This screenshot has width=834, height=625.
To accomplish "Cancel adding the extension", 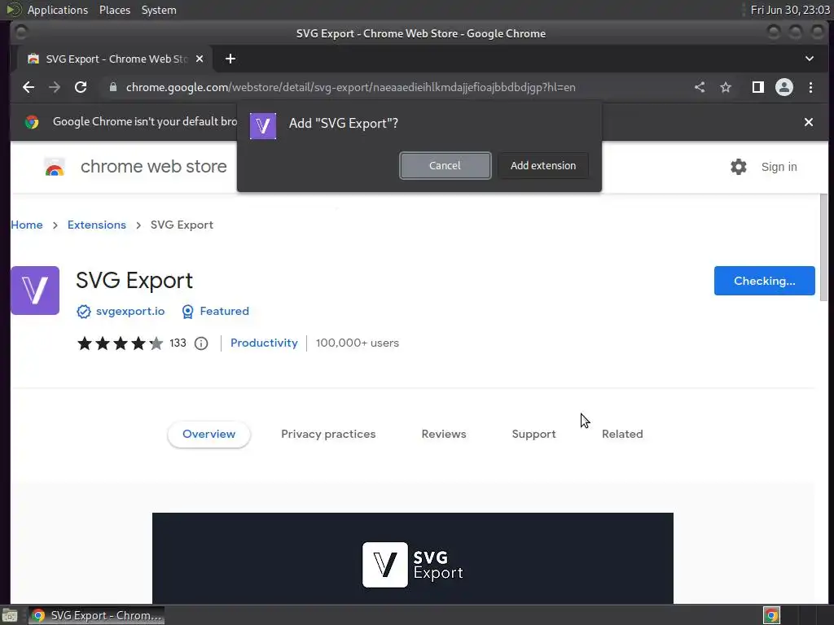I will (x=446, y=166).
